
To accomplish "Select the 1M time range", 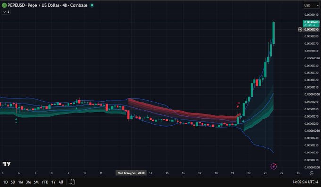I will click(20, 182).
